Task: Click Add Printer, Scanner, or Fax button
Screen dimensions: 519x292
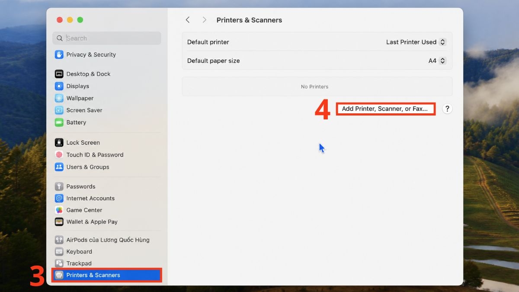Action: 385,109
